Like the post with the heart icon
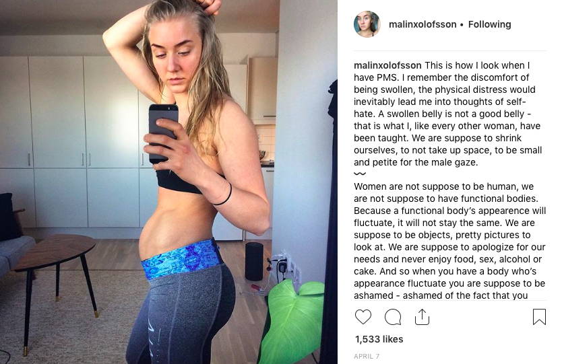Viewport: 562px width, 364px height. [363, 317]
